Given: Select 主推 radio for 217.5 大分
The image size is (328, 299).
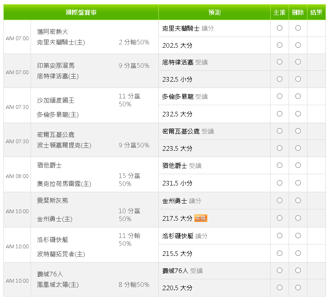Looking at the screenshot, I should click(x=279, y=218).
